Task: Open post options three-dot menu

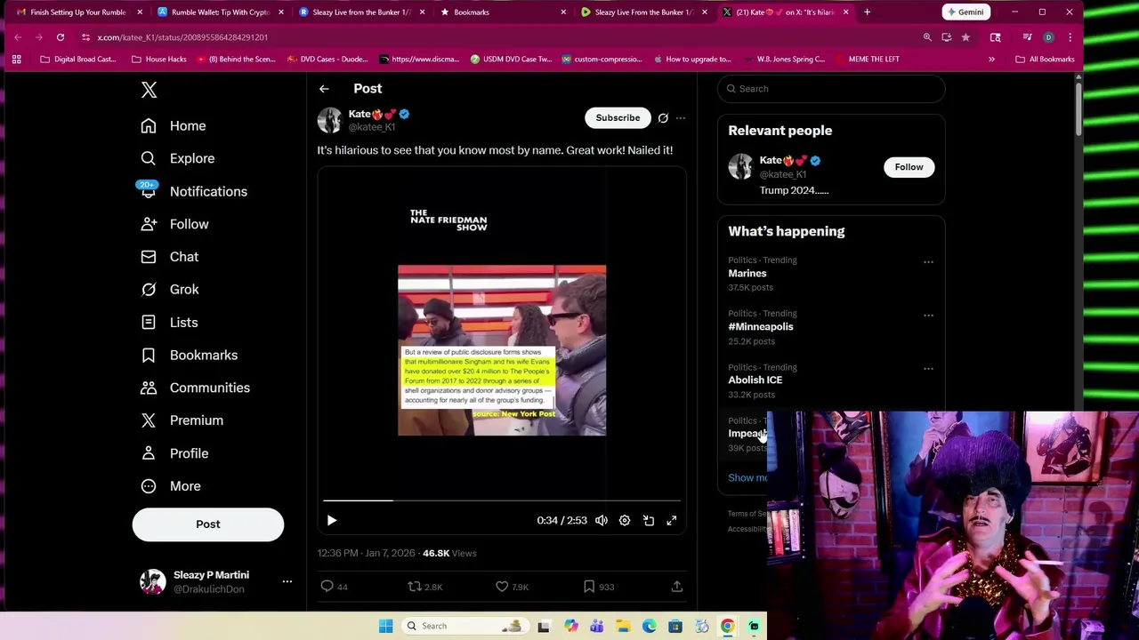Action: 681,118
